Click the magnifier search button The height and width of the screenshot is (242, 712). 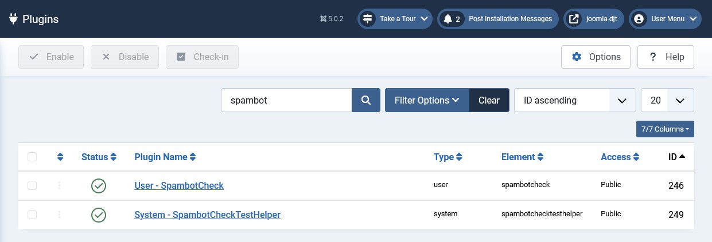point(366,100)
